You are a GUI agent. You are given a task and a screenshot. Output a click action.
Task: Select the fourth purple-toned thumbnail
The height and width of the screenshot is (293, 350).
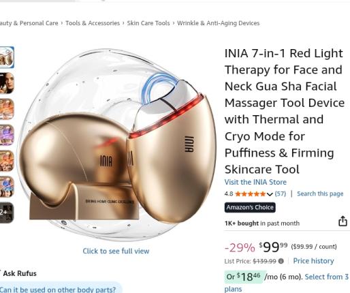(x=7, y=135)
